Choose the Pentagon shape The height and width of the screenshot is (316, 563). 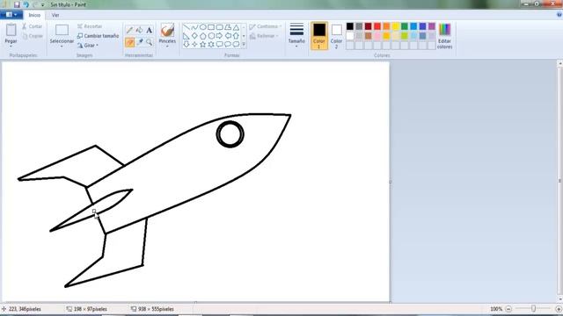pyautogui.click(x=203, y=36)
